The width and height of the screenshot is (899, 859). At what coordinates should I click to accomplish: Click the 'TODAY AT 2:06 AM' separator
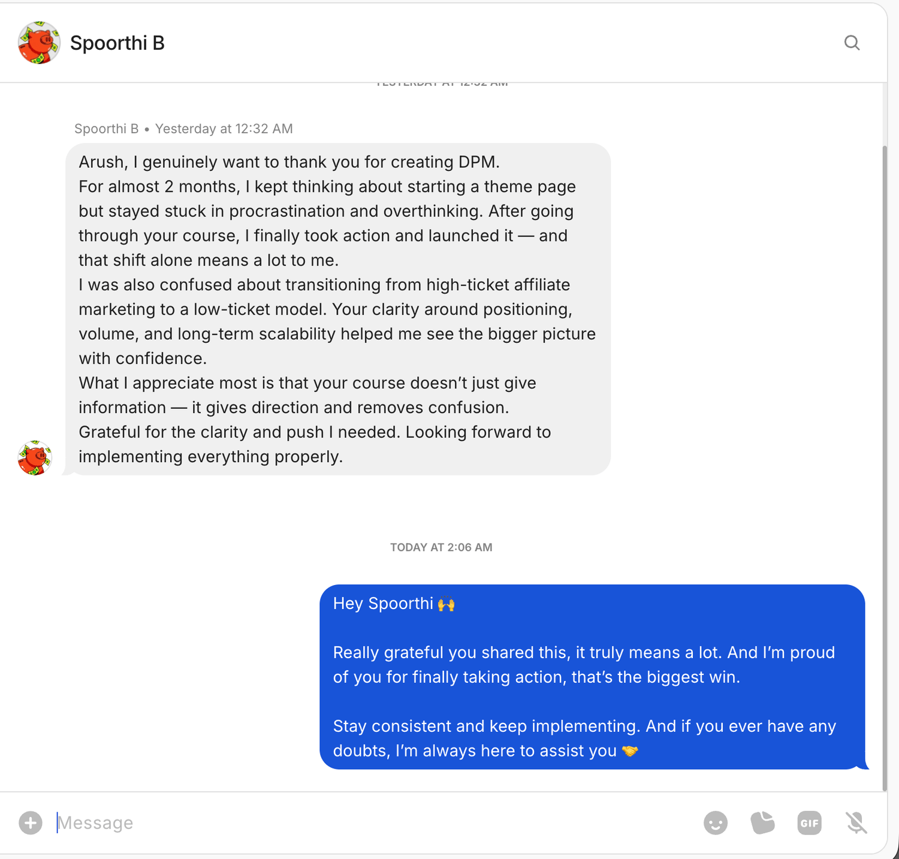point(441,547)
